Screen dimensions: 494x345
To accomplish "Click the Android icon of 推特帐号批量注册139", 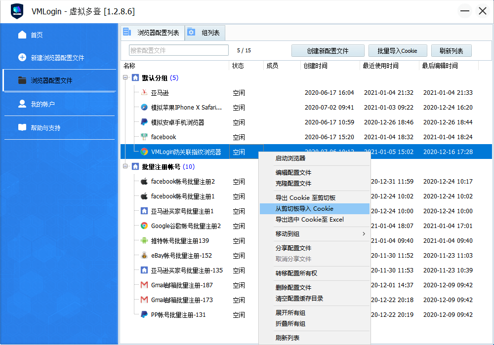I will click(144, 240).
